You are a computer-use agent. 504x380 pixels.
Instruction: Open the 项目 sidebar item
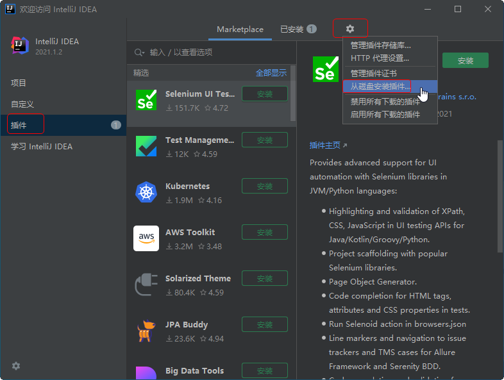pos(63,83)
